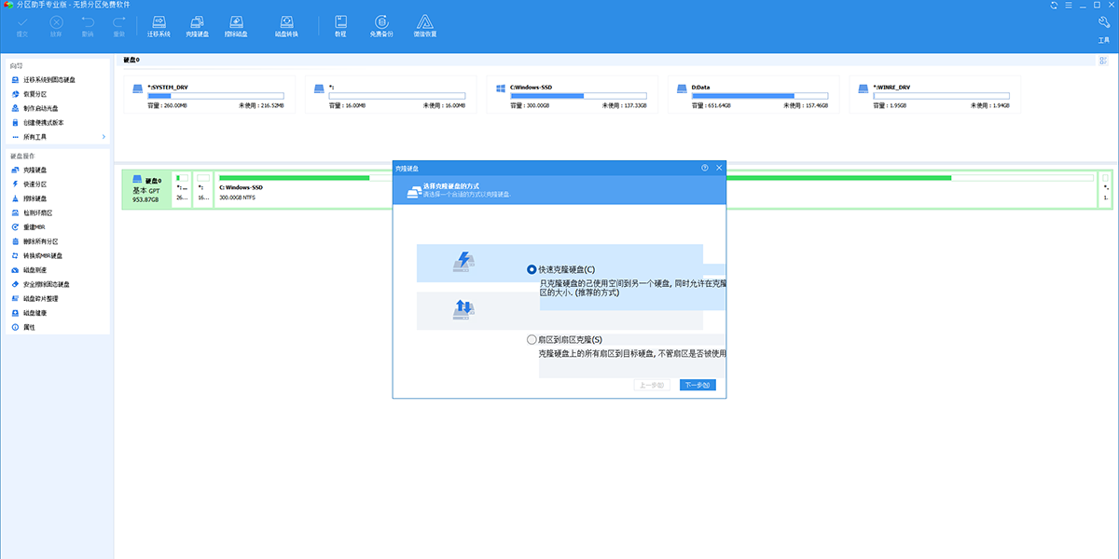Select the 快速克隆硬盘(C) radio option
Viewport: 1119px width, 559px height.
click(x=532, y=269)
